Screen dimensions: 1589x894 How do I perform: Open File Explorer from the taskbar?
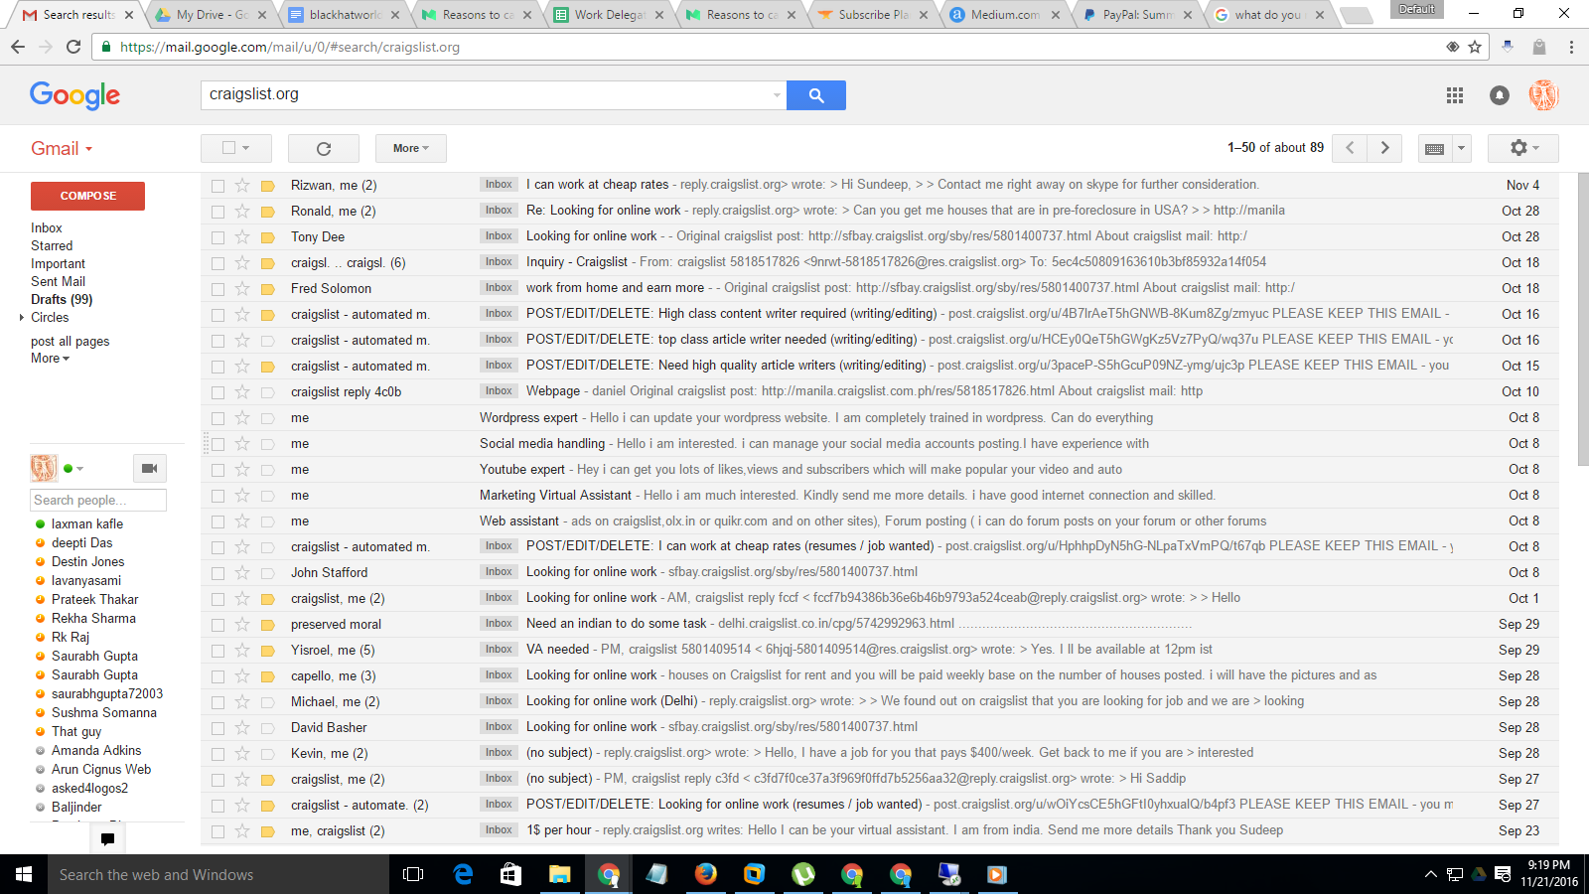[559, 874]
